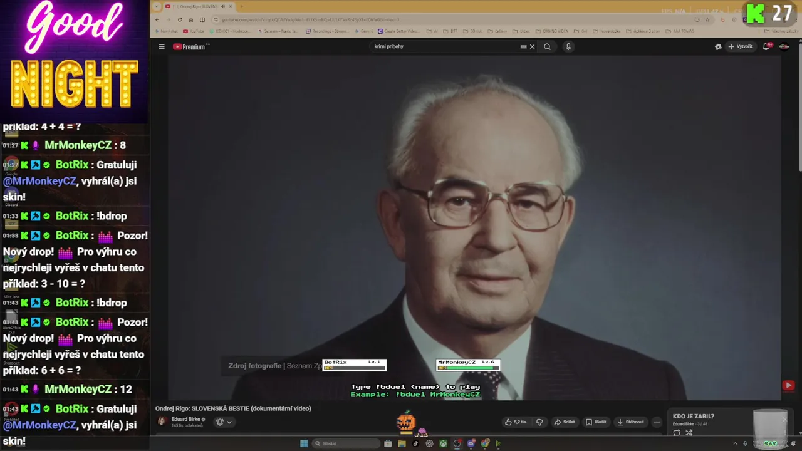Open File Explorer from the taskbar
The height and width of the screenshot is (451, 802).
402,443
